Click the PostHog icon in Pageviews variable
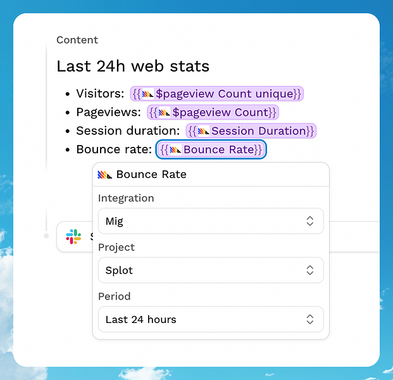The image size is (393, 380). click(165, 113)
